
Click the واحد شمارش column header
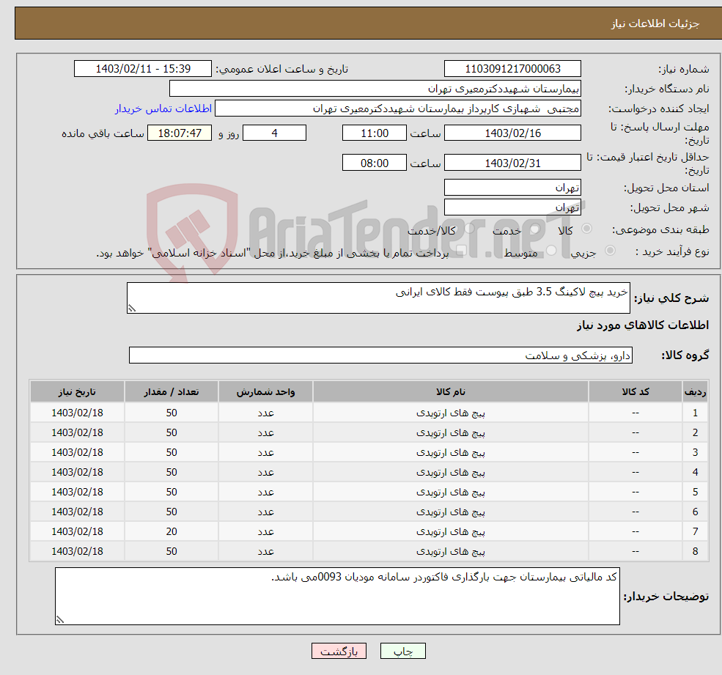pyautogui.click(x=265, y=392)
